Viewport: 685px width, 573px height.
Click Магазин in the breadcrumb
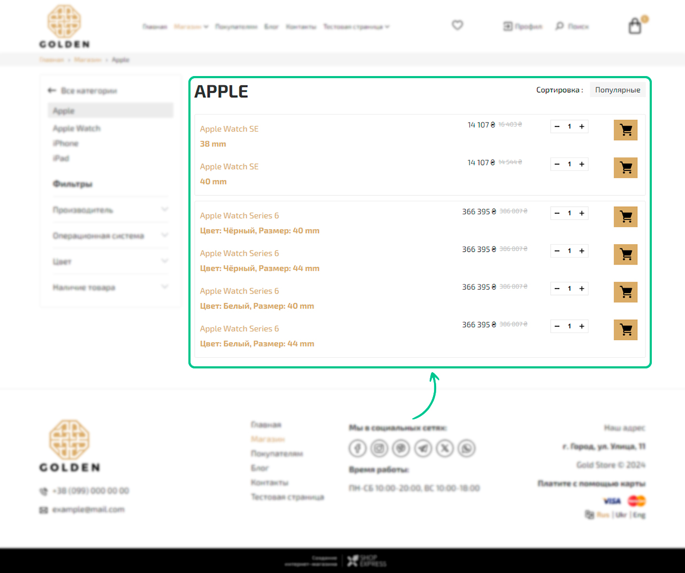pyautogui.click(x=88, y=59)
